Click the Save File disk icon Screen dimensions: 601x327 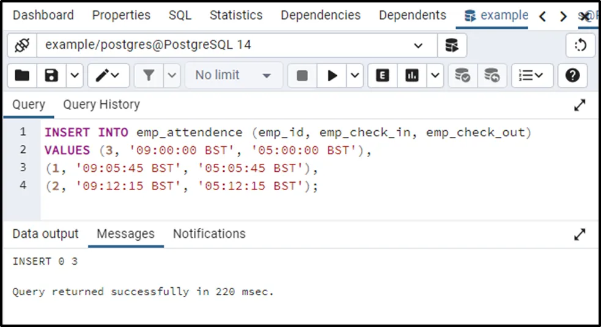[x=51, y=75]
